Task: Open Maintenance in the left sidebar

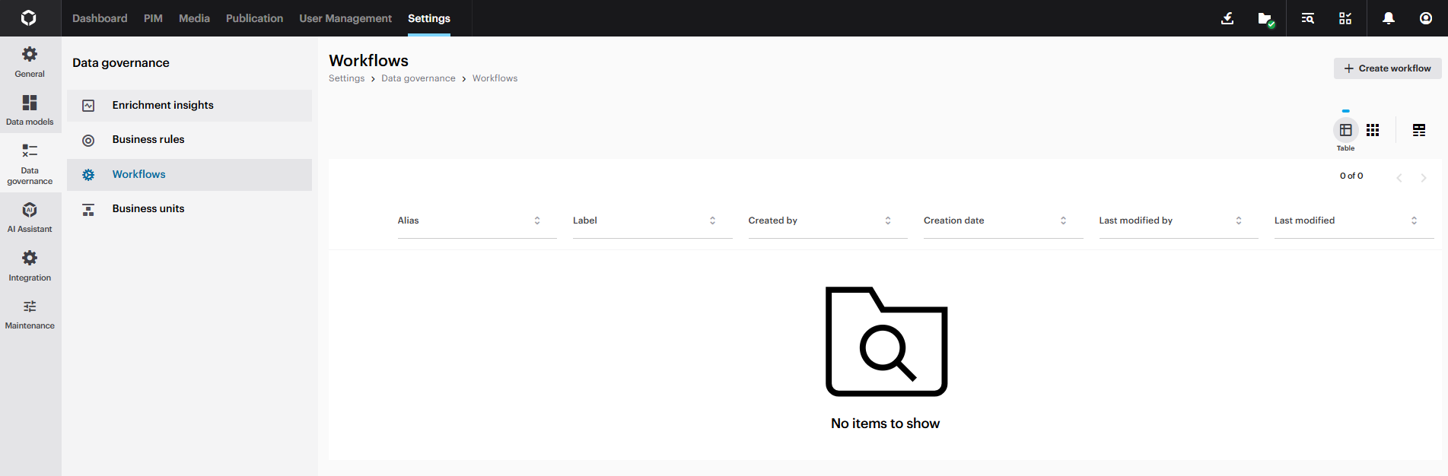Action: tap(30, 314)
